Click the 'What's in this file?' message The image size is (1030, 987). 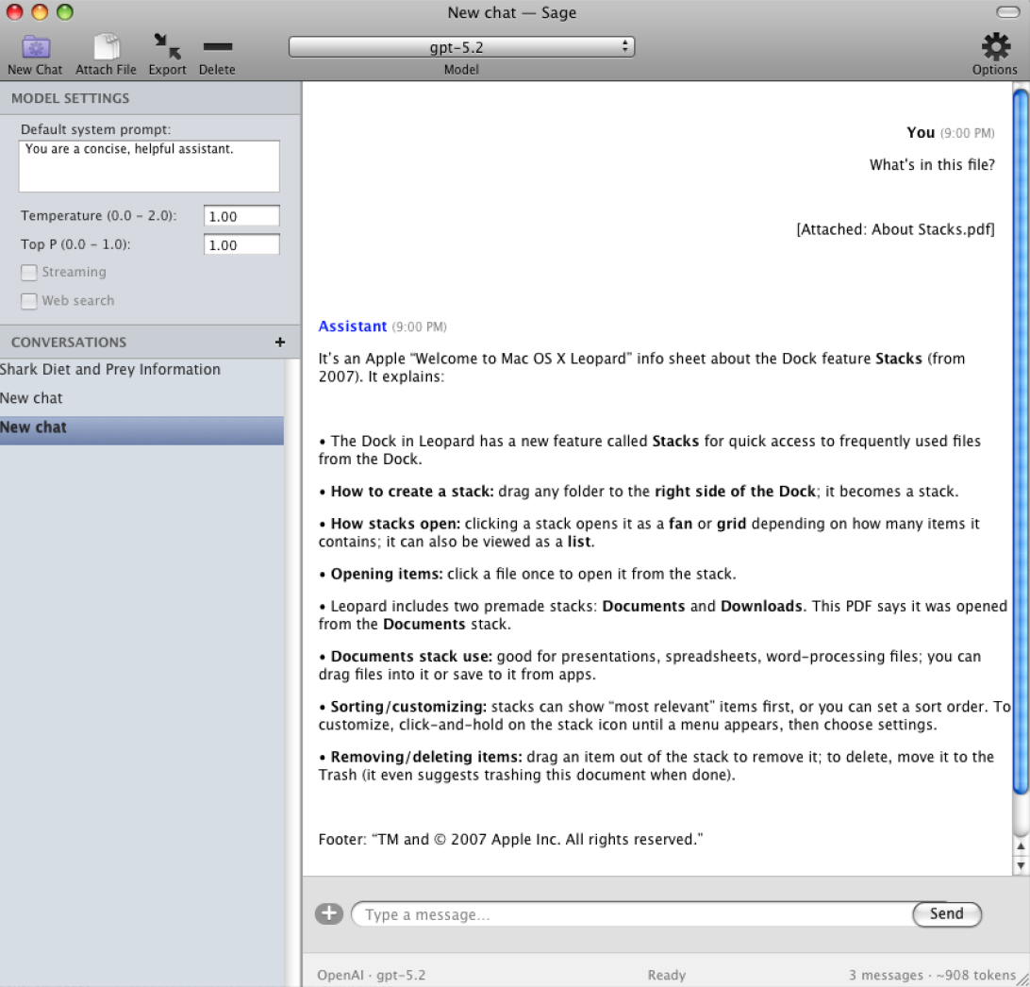932,164
